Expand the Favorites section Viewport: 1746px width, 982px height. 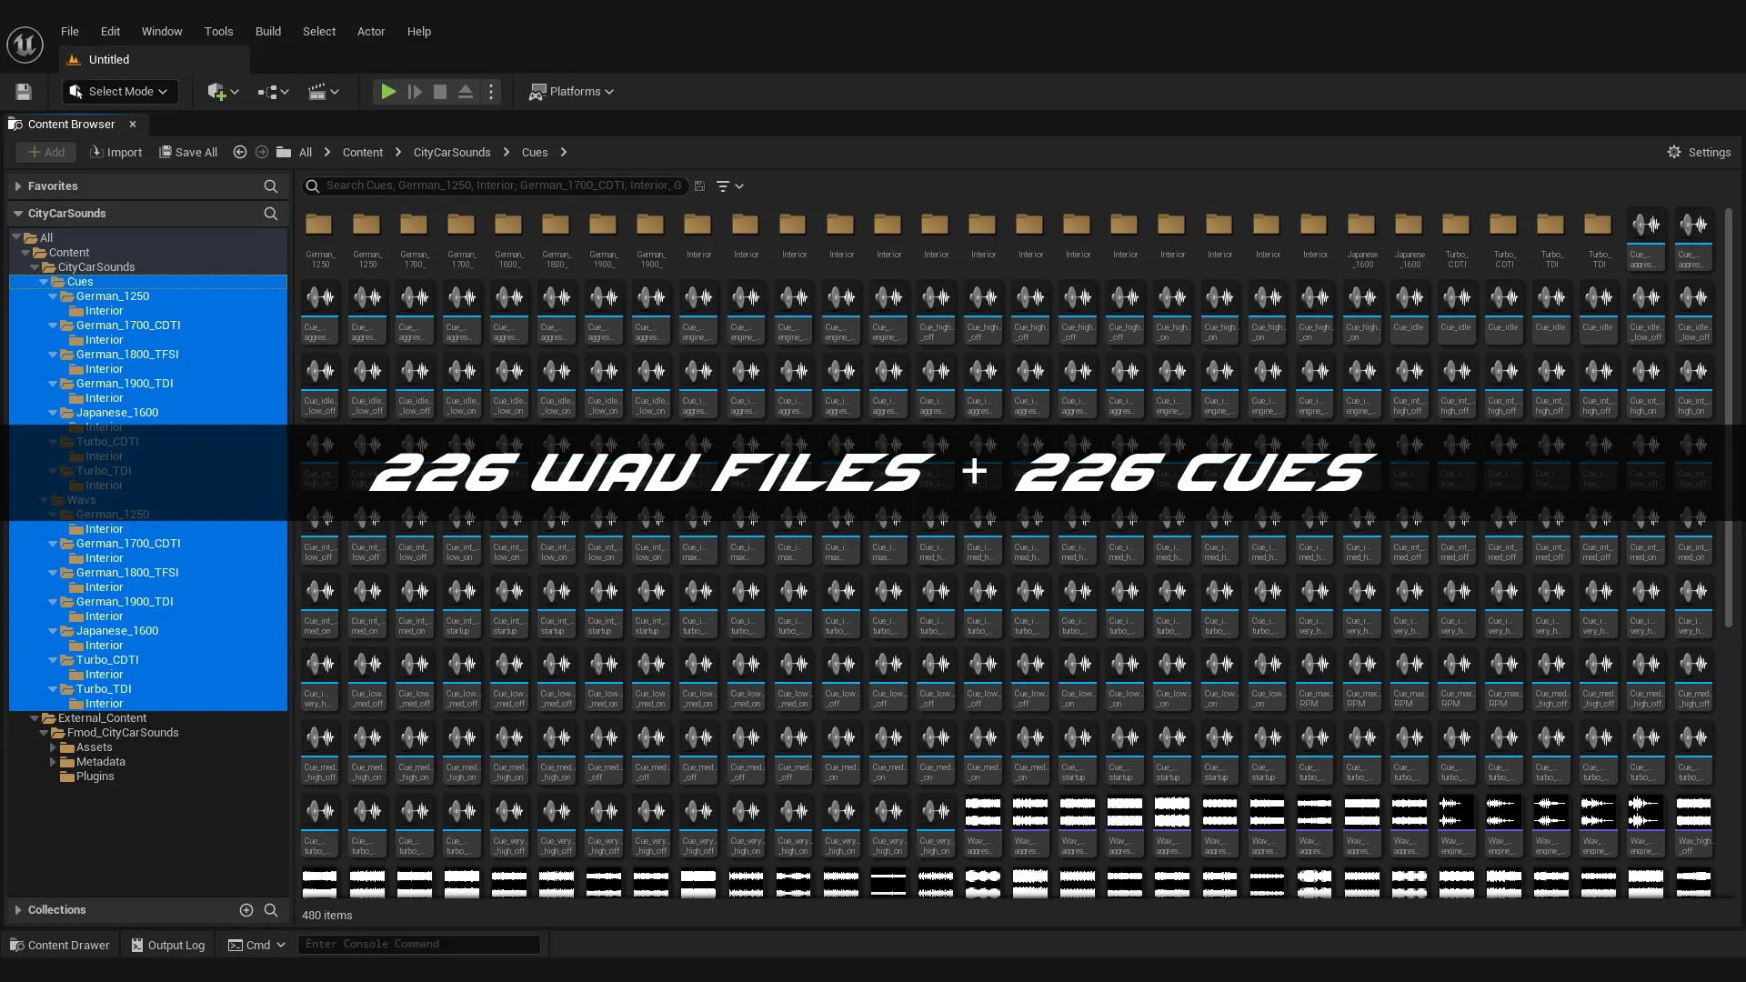[x=17, y=186]
